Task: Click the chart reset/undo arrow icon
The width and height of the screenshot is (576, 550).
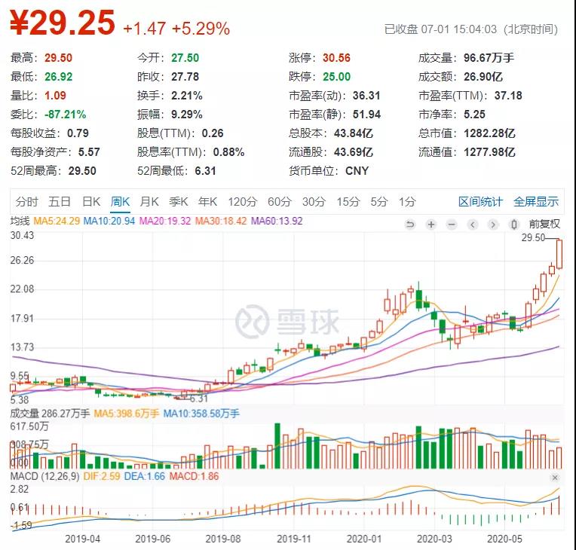Action: click(410, 224)
